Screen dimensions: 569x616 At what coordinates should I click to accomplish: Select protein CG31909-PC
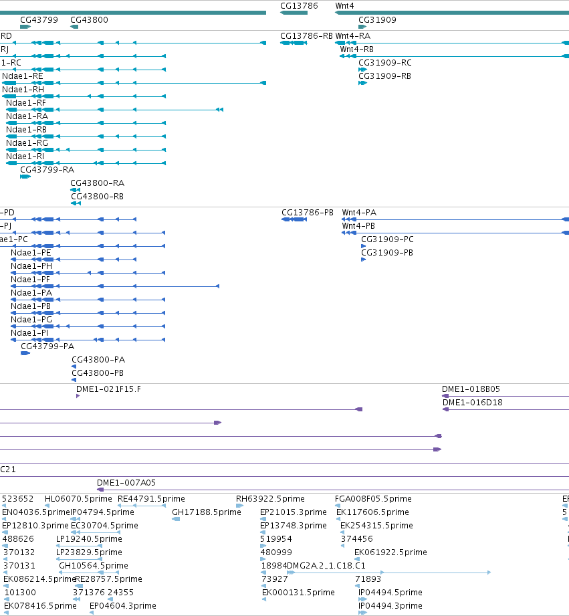point(387,239)
